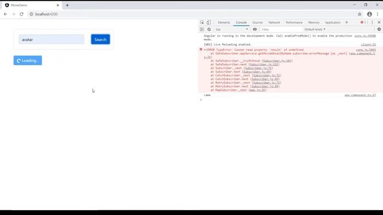The image size is (383, 215).
Task: Open link in CatchSubscriber.next stack line
Action: tap(265, 79)
